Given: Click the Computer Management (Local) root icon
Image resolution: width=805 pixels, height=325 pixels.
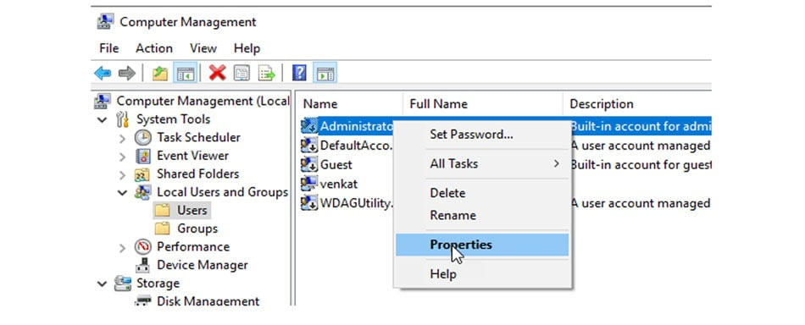Looking at the screenshot, I should [103, 101].
